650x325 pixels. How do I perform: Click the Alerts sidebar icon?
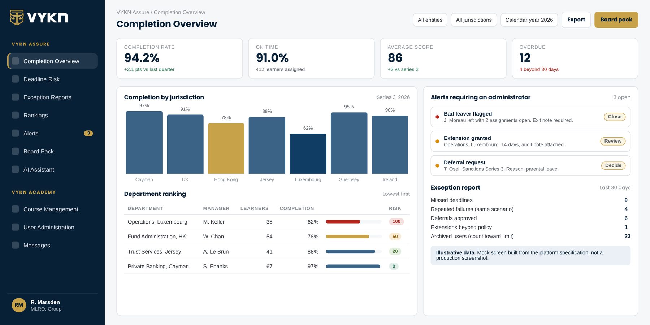pos(15,133)
